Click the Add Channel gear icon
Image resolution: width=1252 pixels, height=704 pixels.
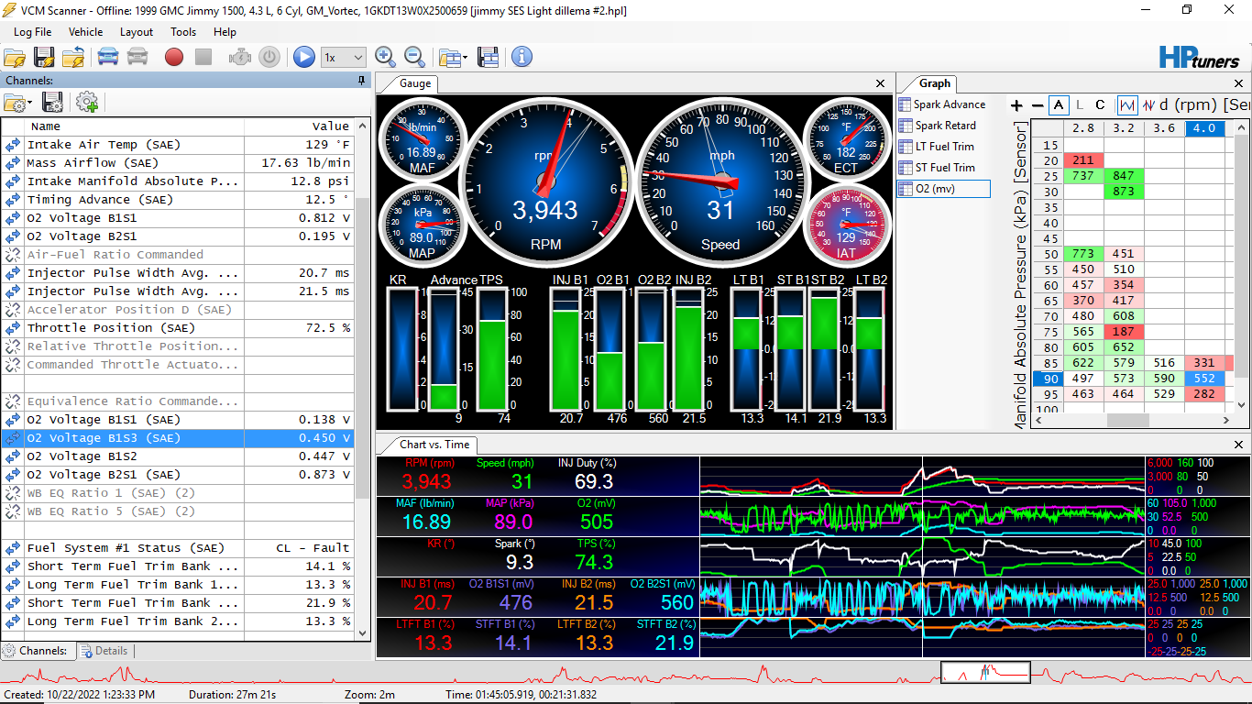pos(87,102)
